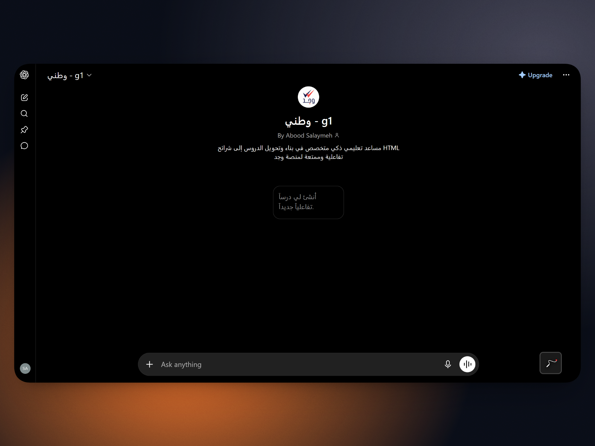The width and height of the screenshot is (595, 446).
Task: Start a new chat with the compose icon
Action: click(24, 98)
